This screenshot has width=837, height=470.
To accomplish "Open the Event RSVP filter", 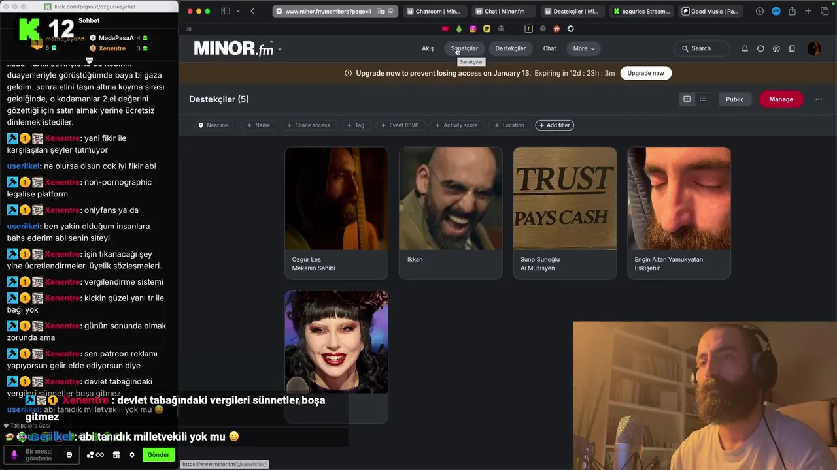I will (x=400, y=125).
